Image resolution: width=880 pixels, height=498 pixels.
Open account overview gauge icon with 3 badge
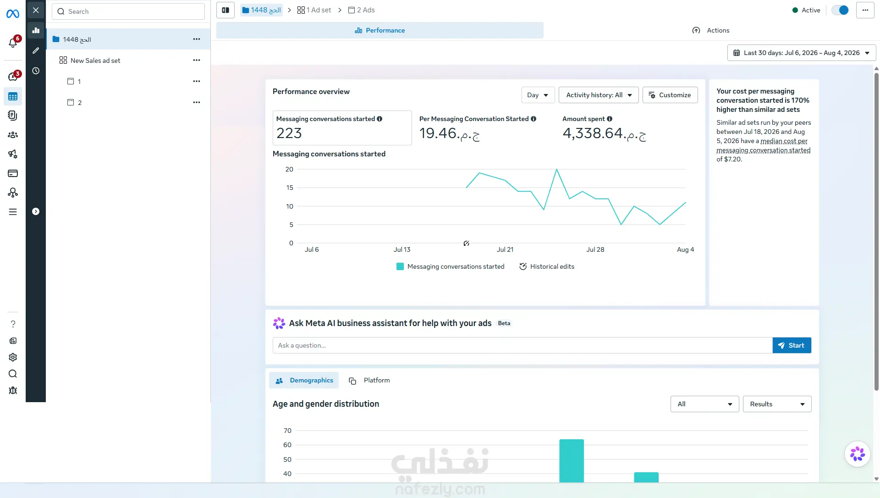tap(13, 77)
